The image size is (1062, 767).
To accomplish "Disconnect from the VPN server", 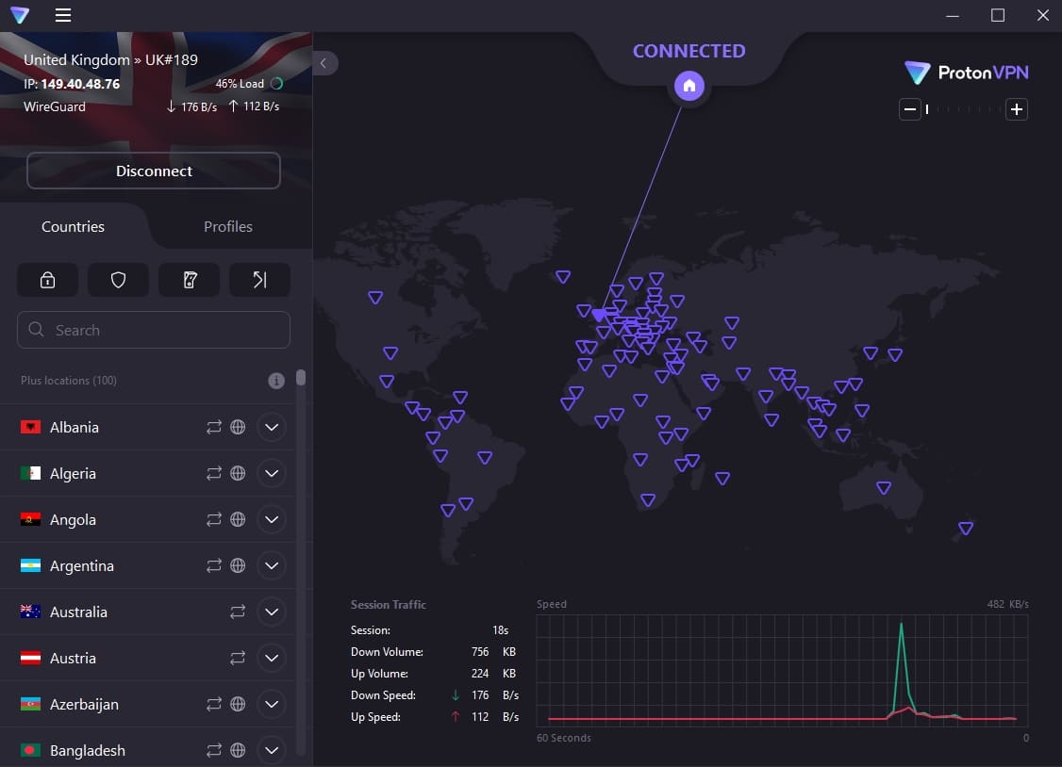I will point(154,171).
